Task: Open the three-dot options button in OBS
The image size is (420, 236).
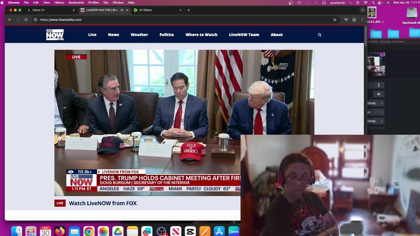Action: pos(379,85)
